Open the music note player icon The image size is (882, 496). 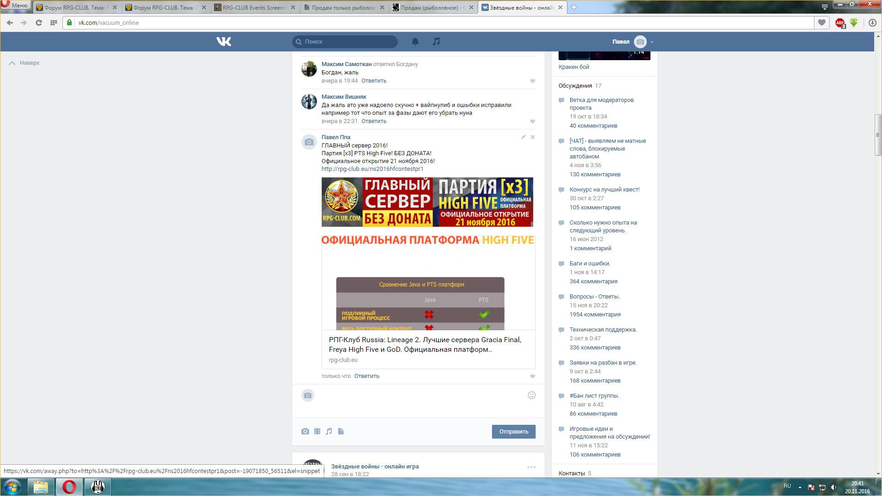point(436,42)
